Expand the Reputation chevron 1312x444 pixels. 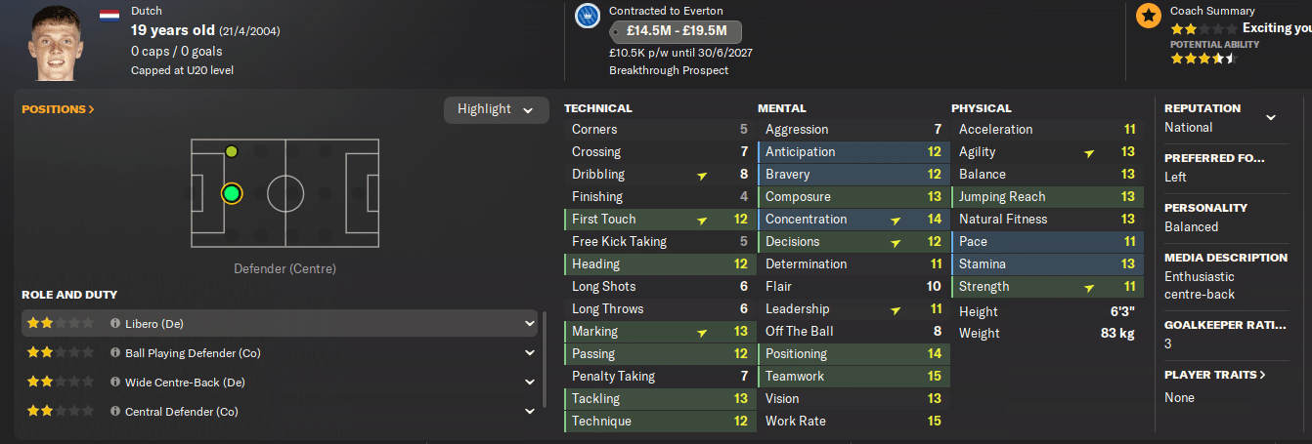click(x=1270, y=118)
